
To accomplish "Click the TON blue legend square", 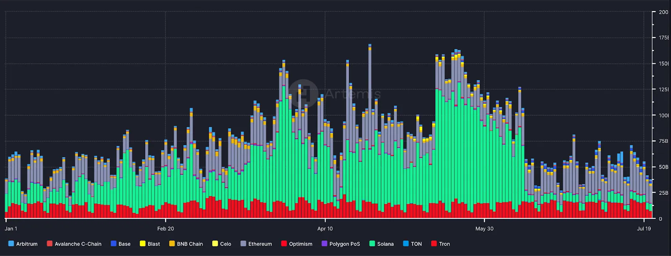I will pyautogui.click(x=406, y=243).
